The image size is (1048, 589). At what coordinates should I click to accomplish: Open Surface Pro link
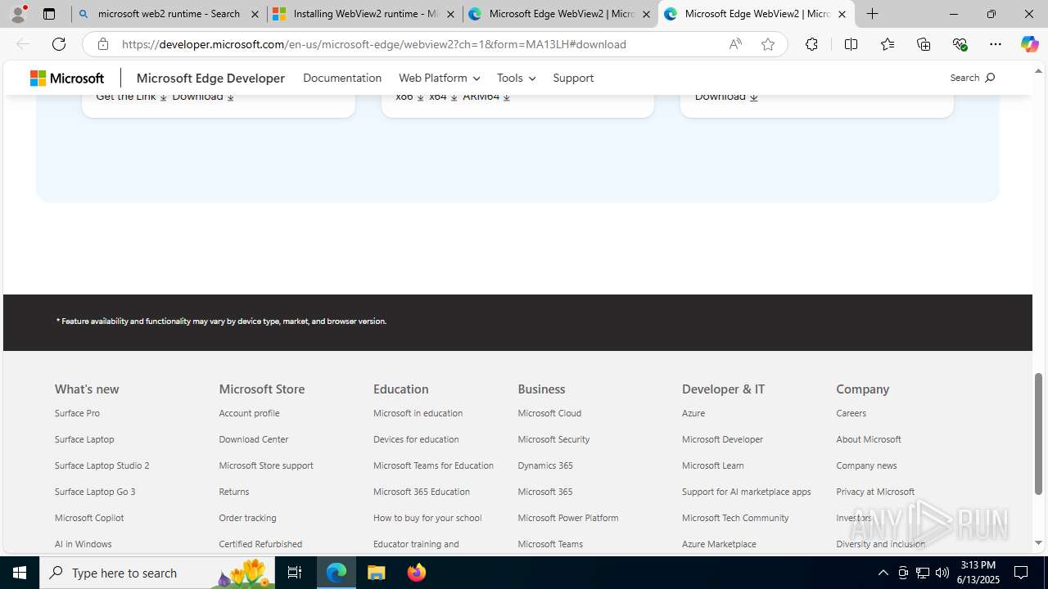tap(77, 413)
